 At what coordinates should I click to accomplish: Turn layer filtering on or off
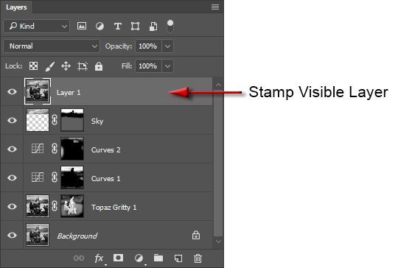pyautogui.click(x=170, y=26)
